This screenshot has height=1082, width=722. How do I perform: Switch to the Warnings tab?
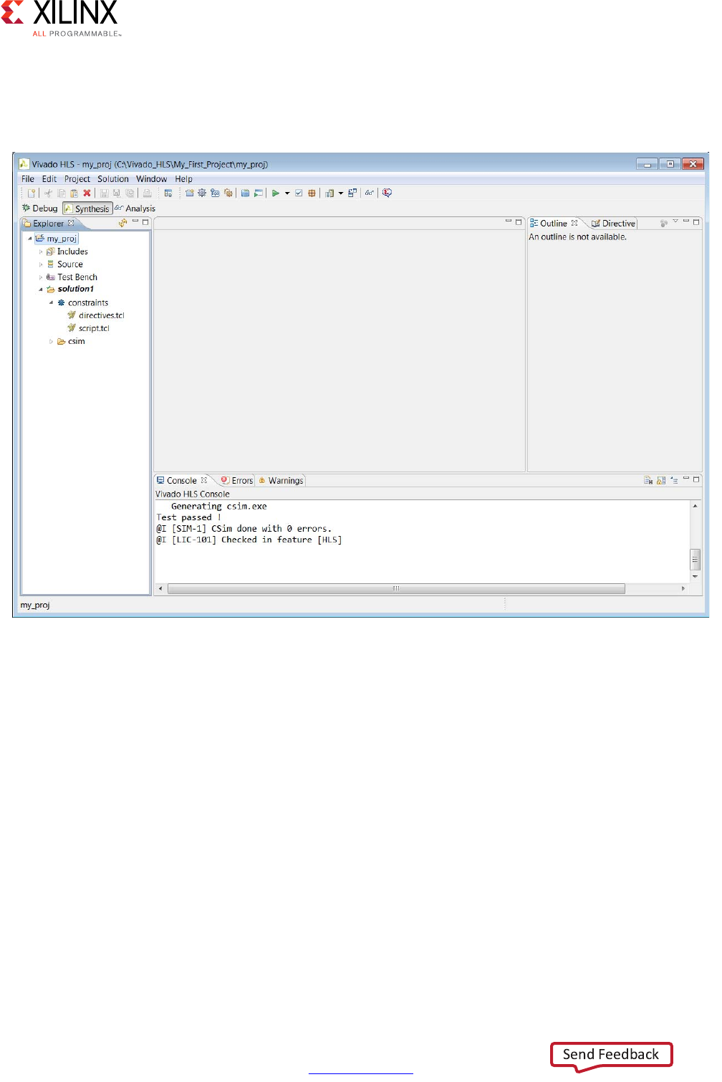tap(281, 481)
